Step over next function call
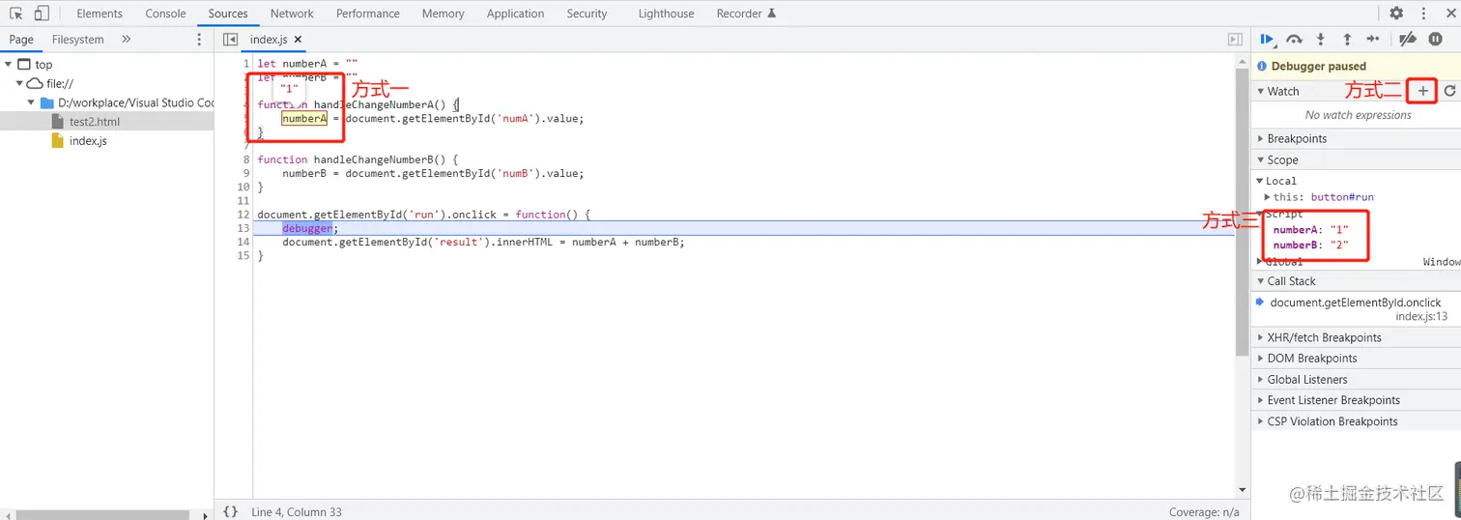 pos(1294,39)
